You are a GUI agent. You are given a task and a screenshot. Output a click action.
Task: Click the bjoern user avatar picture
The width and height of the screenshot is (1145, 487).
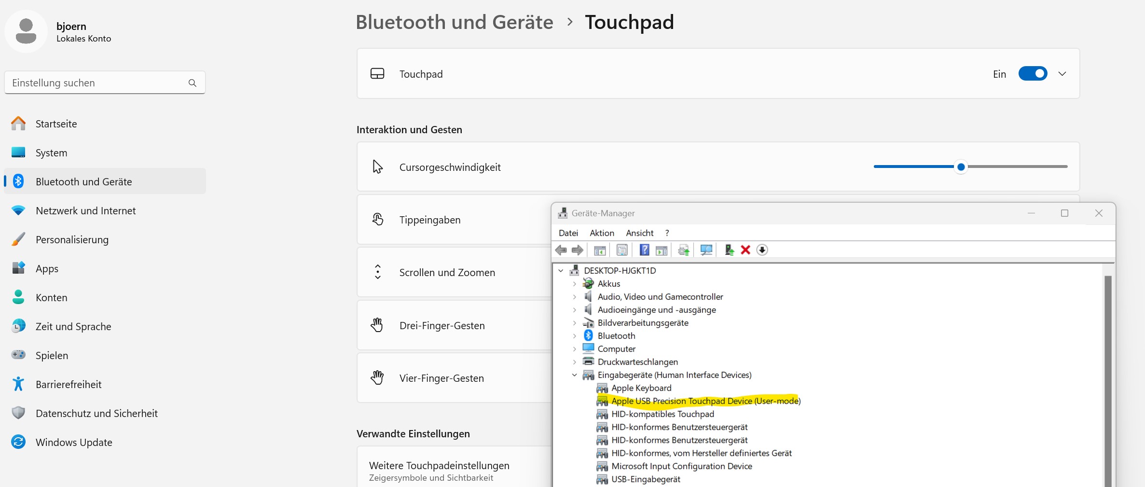point(26,31)
